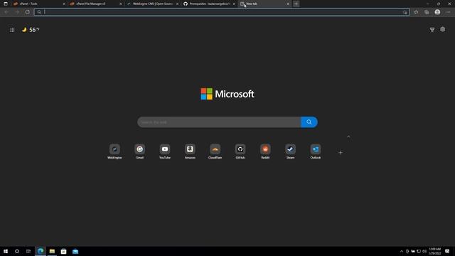Open the Collections icon
This screenshot has width=455, height=256.
[427, 12]
